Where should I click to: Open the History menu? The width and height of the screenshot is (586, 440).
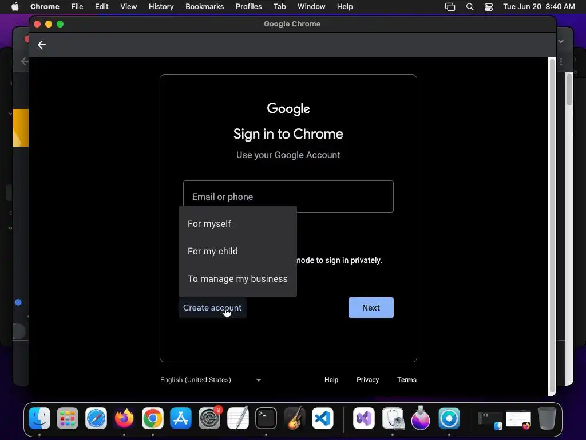pyautogui.click(x=161, y=7)
